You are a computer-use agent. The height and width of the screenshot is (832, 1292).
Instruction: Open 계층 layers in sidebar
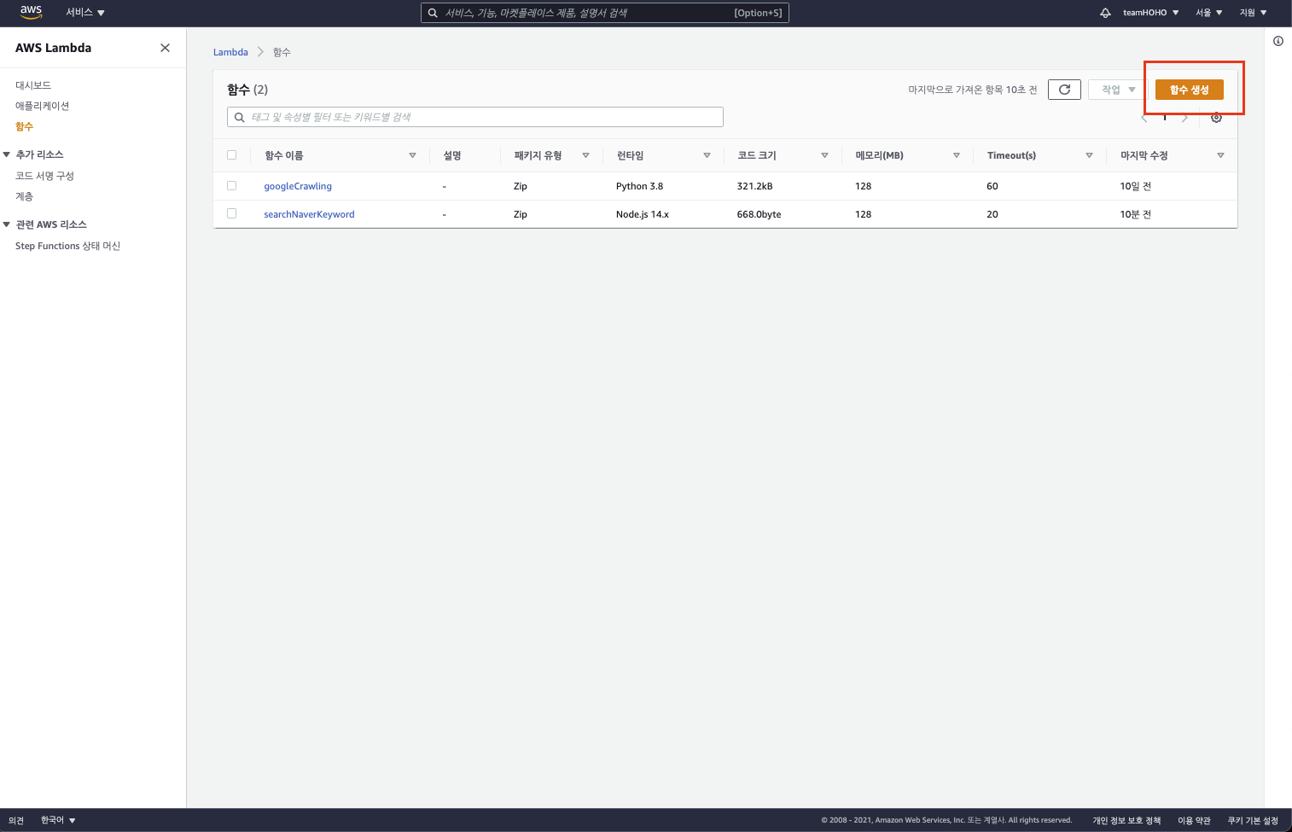[x=24, y=196]
